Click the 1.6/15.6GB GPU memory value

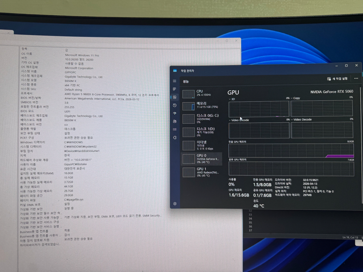(x=239, y=195)
